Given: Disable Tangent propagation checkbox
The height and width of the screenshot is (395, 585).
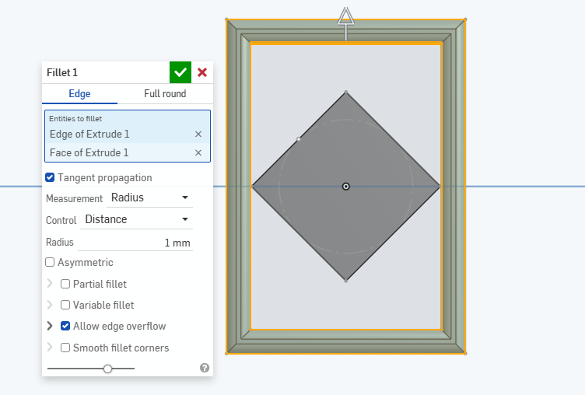Looking at the screenshot, I should click(51, 178).
